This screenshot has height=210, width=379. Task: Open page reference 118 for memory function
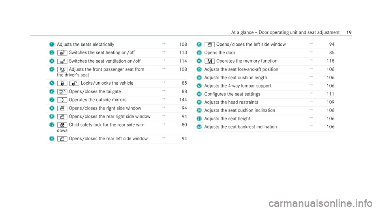click(x=330, y=61)
